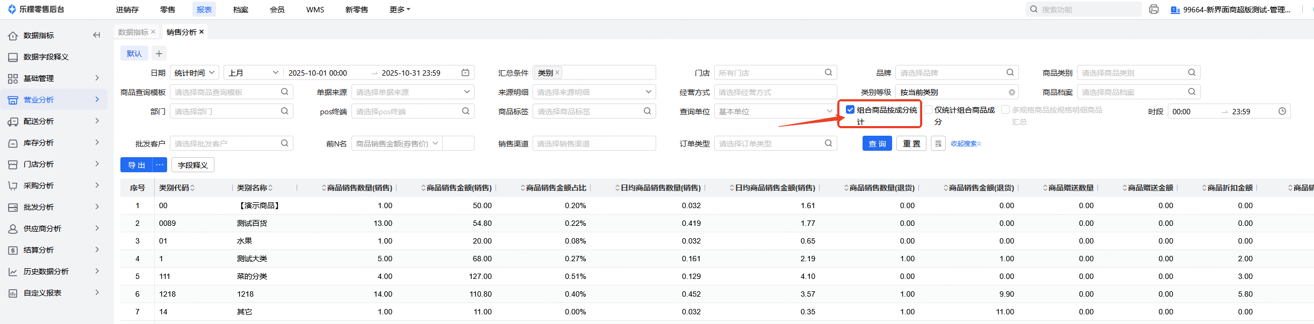Click 搜索功能 search box
The height and width of the screenshot is (324, 1314).
(1083, 9)
